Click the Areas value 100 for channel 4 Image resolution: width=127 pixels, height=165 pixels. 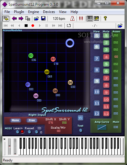[x=116, y=57]
